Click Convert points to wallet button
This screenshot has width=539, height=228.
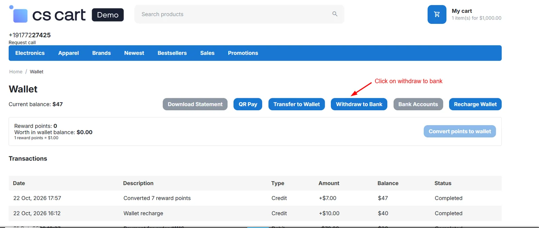tap(460, 131)
